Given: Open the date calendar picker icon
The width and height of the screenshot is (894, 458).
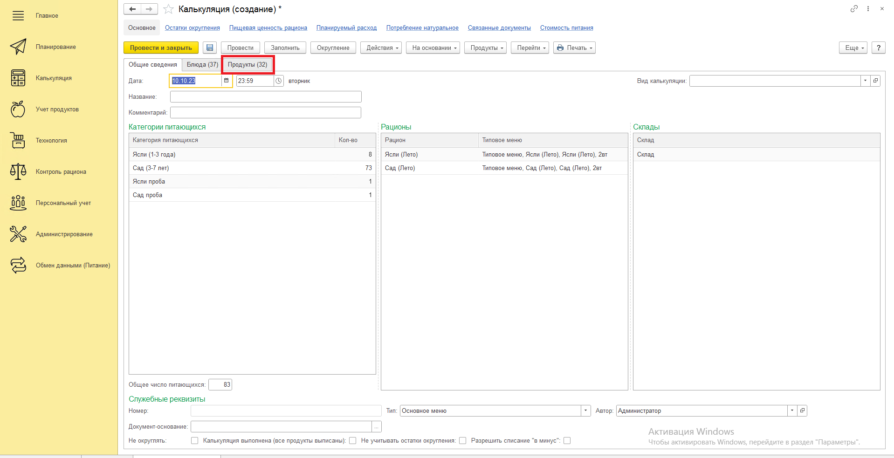Looking at the screenshot, I should tap(227, 81).
